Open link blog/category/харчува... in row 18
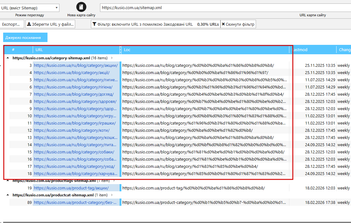The image size is (351, 223). tap(76, 173)
